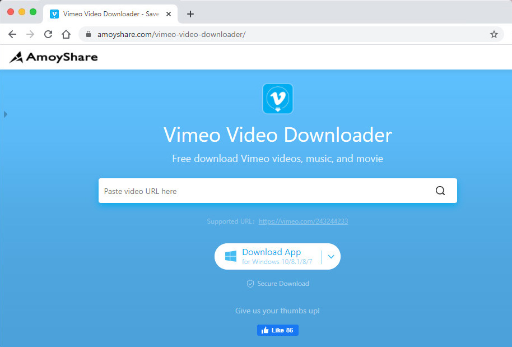The image size is (512, 347).
Task: Click the address bar URL
Action: [x=171, y=34]
